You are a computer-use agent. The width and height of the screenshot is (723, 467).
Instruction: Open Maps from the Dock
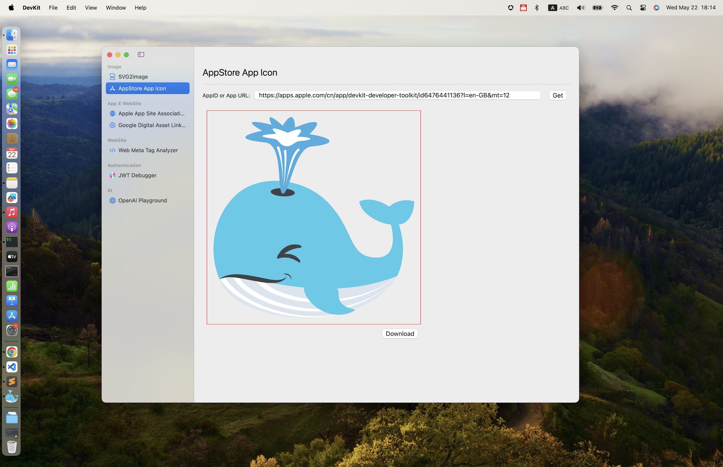tap(12, 109)
